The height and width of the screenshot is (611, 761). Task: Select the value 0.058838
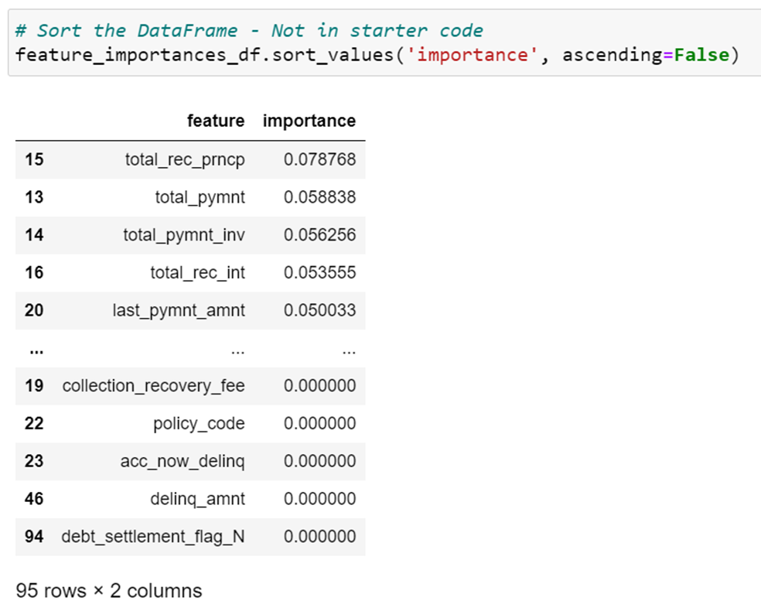click(320, 197)
